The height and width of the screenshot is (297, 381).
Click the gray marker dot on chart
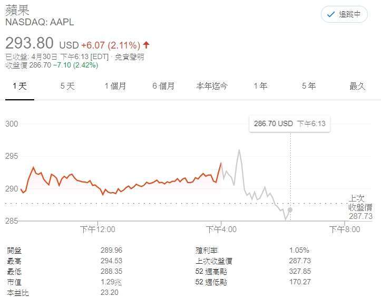click(290, 210)
